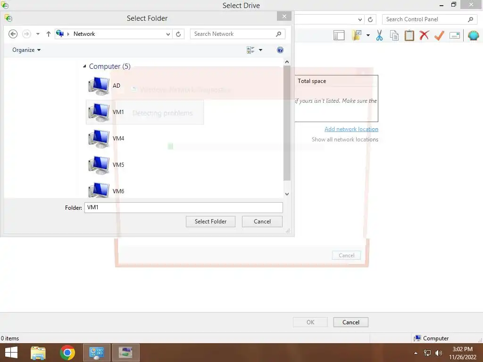Click the Copy icon in toolbar

394,35
